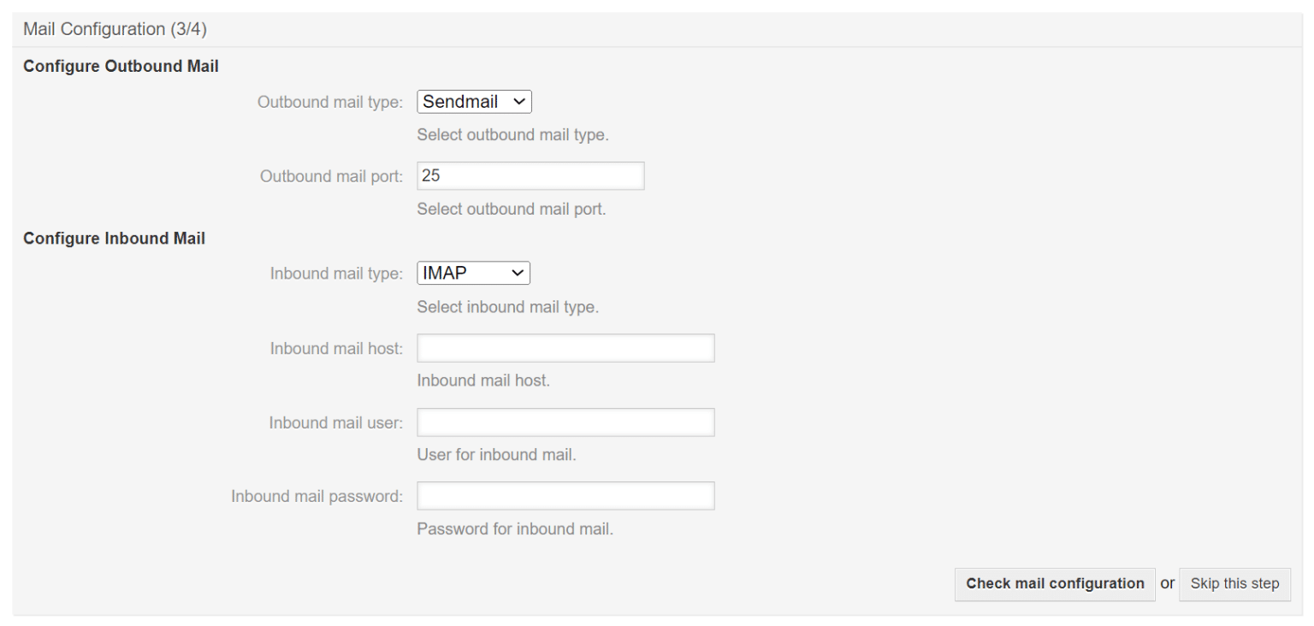
Task: Click the Configure Inbound Mail section heading
Action: [x=114, y=238]
